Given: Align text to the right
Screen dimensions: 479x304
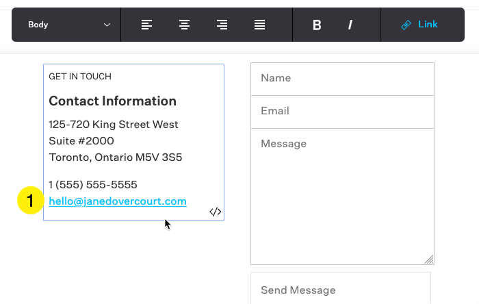Looking at the screenshot, I should coord(222,25).
